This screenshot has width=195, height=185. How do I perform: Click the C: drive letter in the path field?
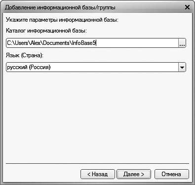9,43
